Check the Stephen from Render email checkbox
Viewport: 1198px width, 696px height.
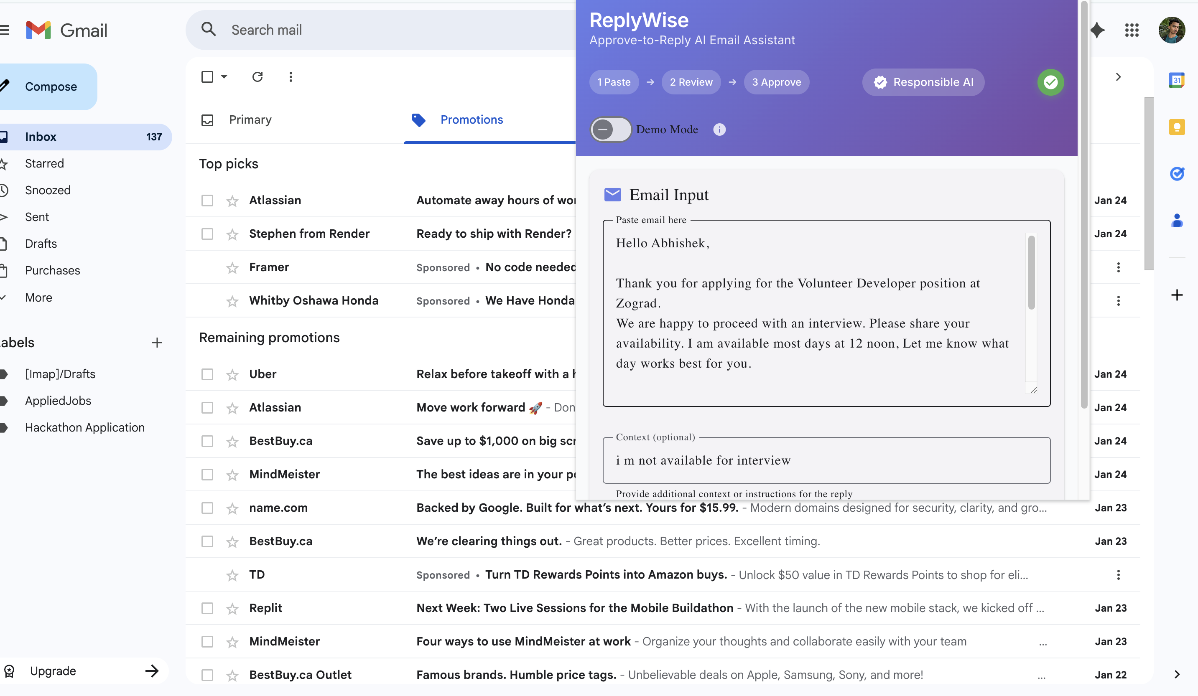click(207, 234)
